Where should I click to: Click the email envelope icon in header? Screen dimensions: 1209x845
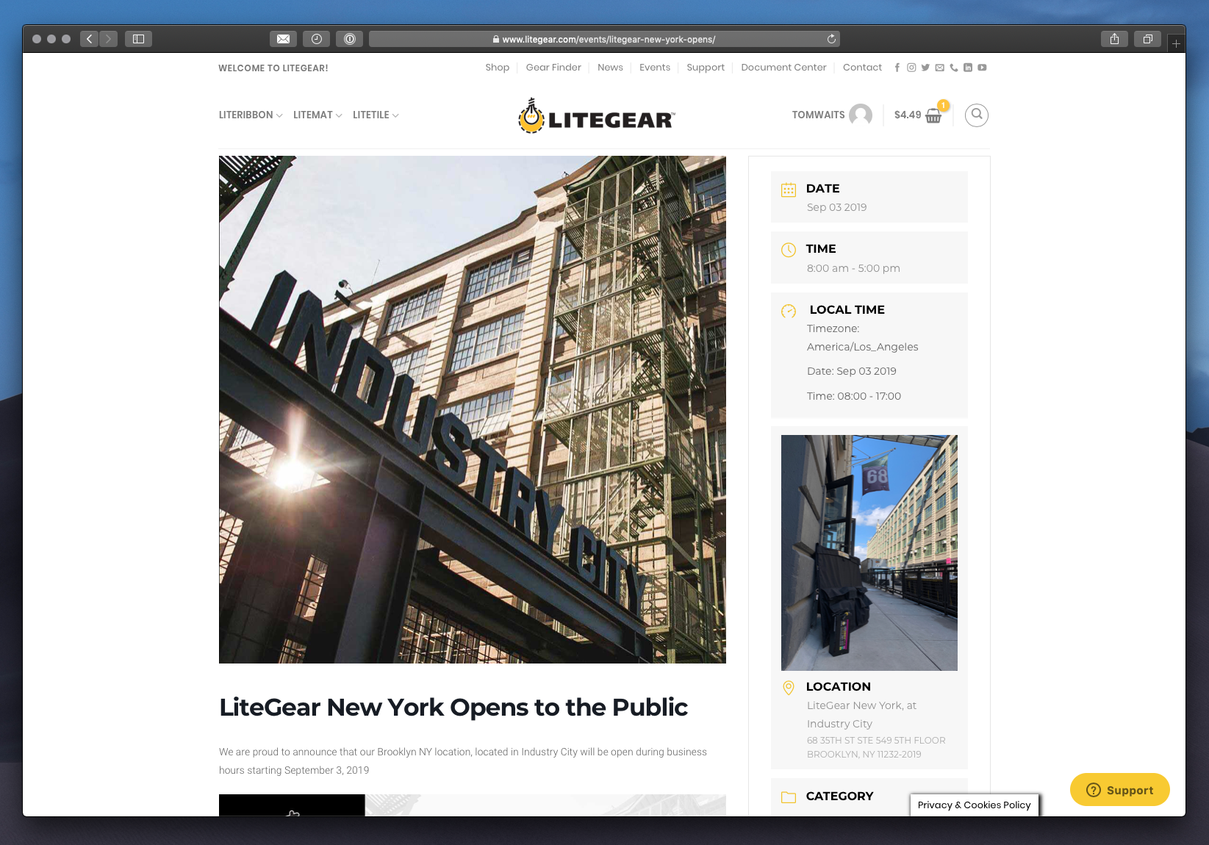tap(939, 68)
